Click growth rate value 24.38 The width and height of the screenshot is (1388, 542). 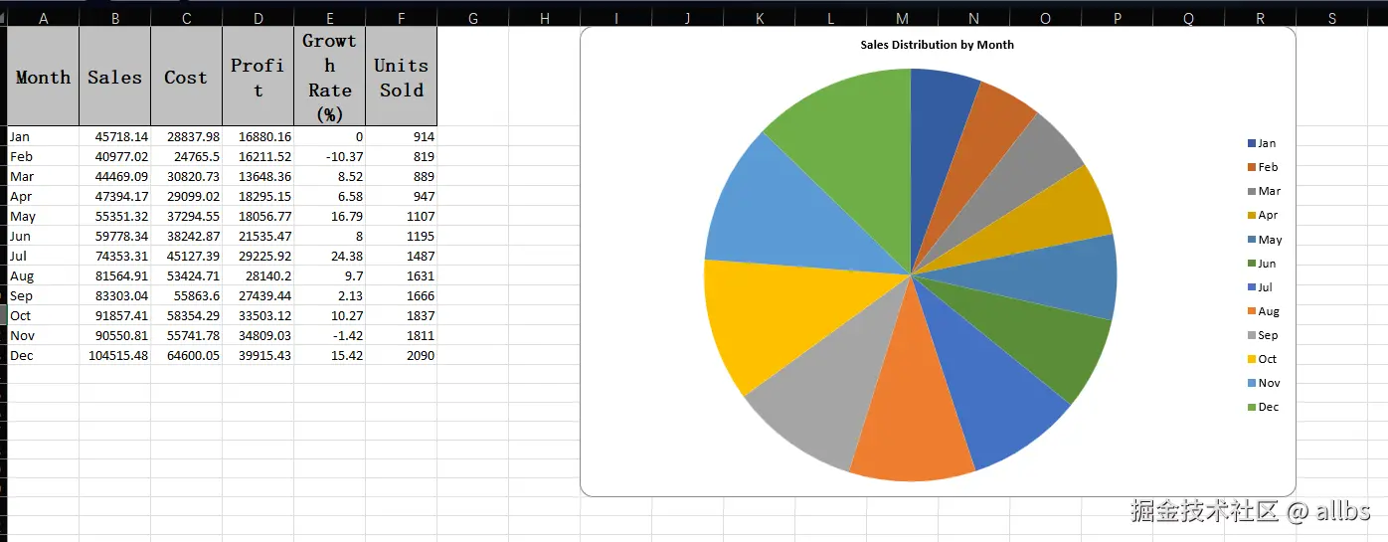(329, 256)
